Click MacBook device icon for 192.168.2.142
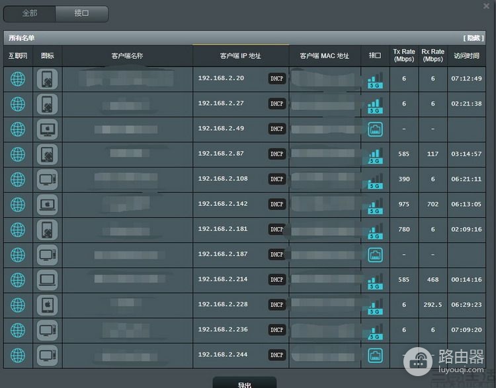496x388 pixels. tap(48, 205)
